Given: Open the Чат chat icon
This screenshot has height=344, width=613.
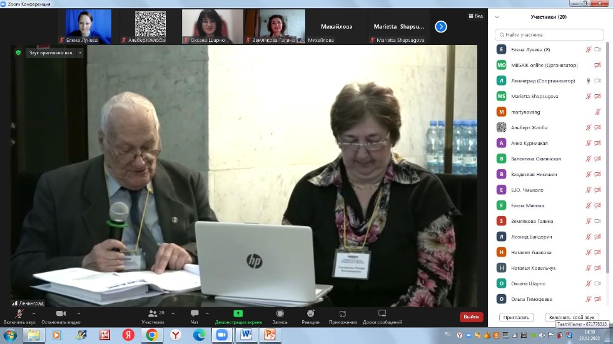Looking at the screenshot, I should click(194, 315).
